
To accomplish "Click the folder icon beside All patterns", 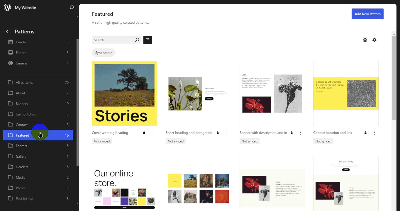I will click(11, 82).
